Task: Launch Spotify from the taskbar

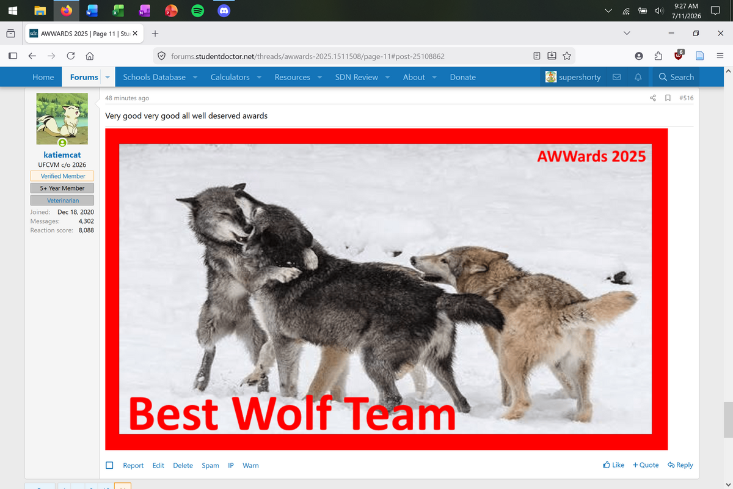Action: 197,11
